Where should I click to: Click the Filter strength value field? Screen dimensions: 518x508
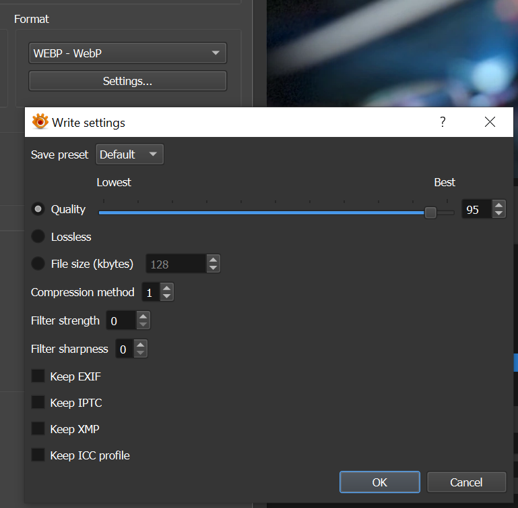pos(121,320)
